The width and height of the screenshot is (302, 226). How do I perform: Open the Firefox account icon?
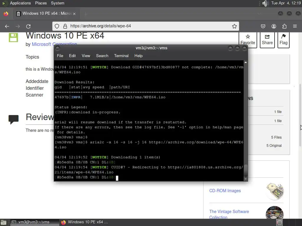click(x=274, y=26)
